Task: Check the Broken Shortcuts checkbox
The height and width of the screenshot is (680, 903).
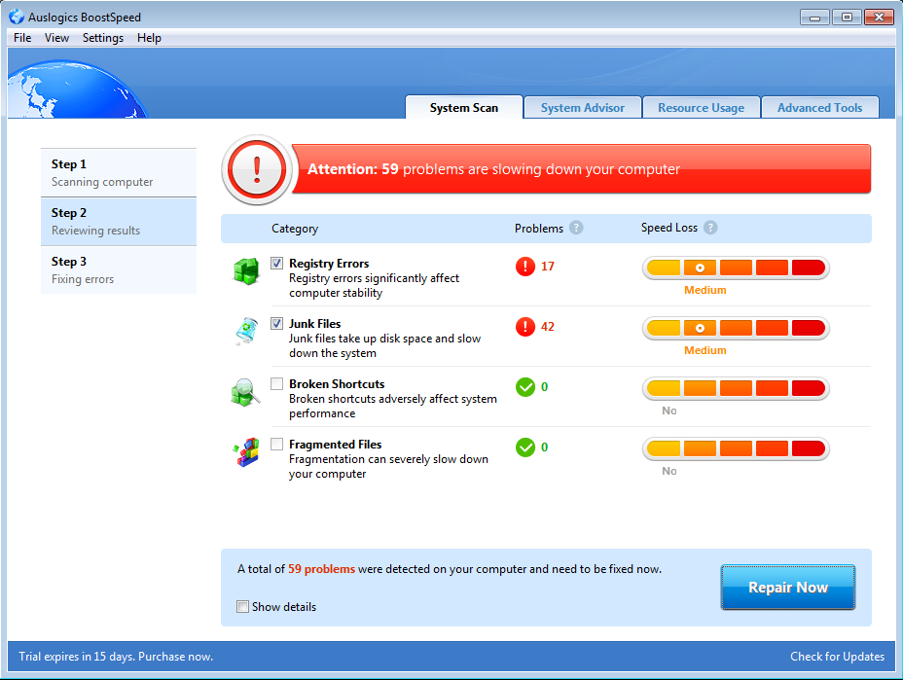Action: pyautogui.click(x=277, y=383)
